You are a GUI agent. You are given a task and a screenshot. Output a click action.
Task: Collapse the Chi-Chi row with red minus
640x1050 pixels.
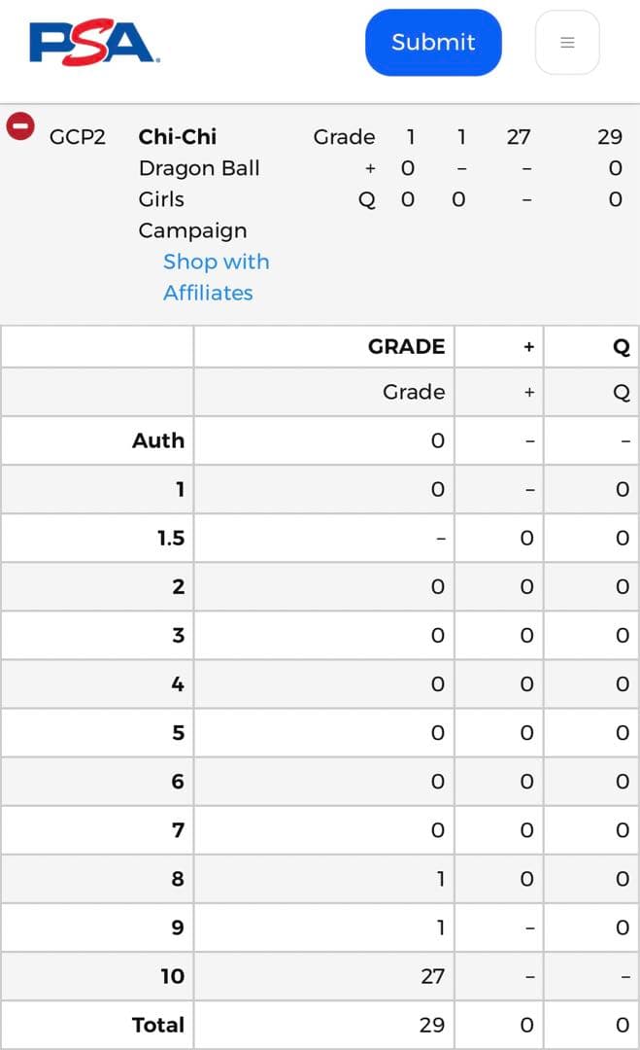pyautogui.click(x=20, y=126)
